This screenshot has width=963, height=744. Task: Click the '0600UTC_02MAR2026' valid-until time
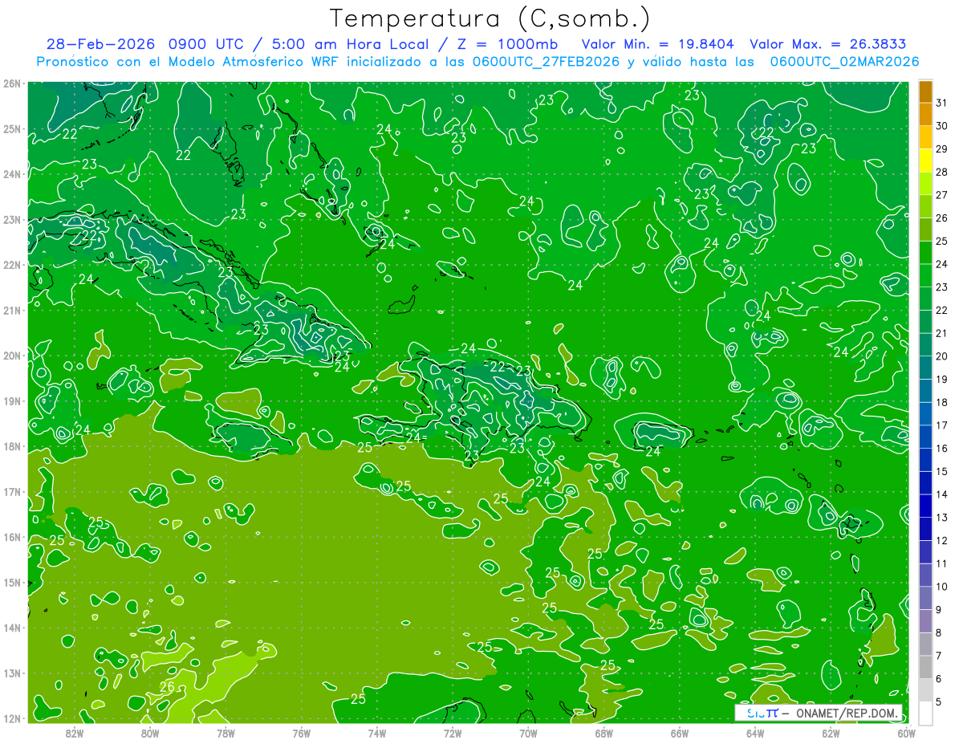(x=845, y=62)
